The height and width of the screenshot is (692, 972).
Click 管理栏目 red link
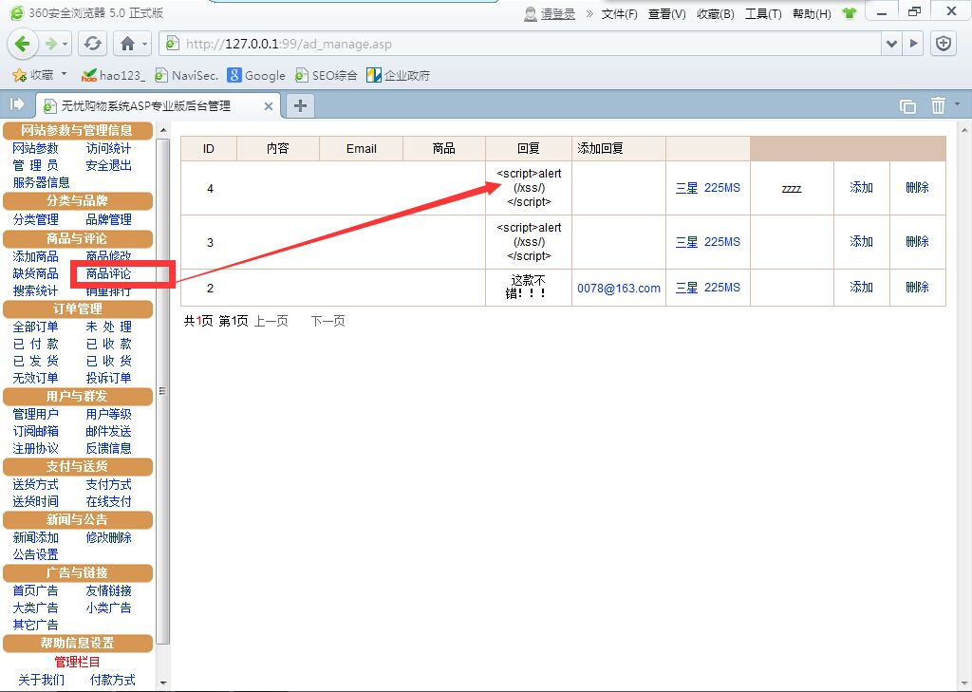pyautogui.click(x=77, y=662)
